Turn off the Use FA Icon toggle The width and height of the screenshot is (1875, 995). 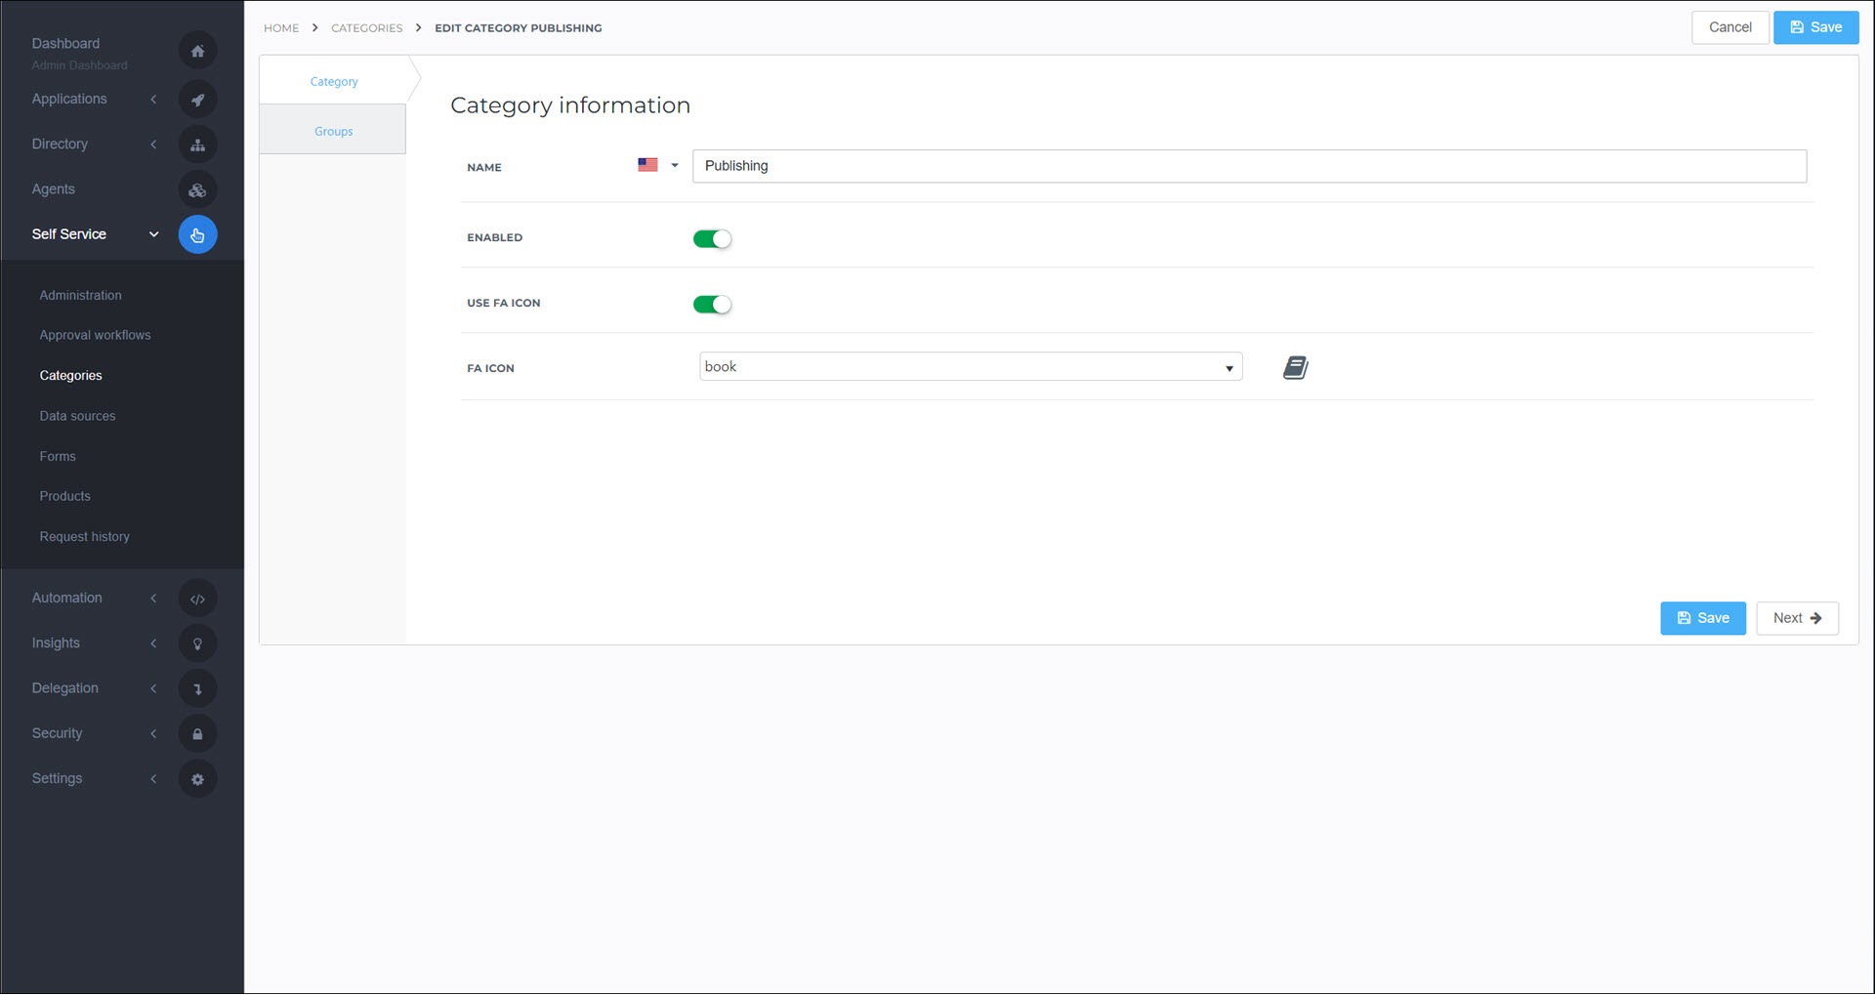point(712,305)
